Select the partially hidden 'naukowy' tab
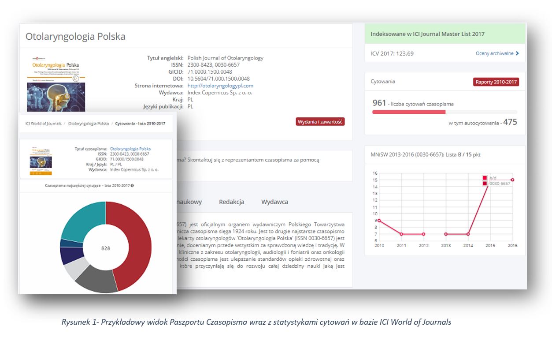 (x=189, y=202)
